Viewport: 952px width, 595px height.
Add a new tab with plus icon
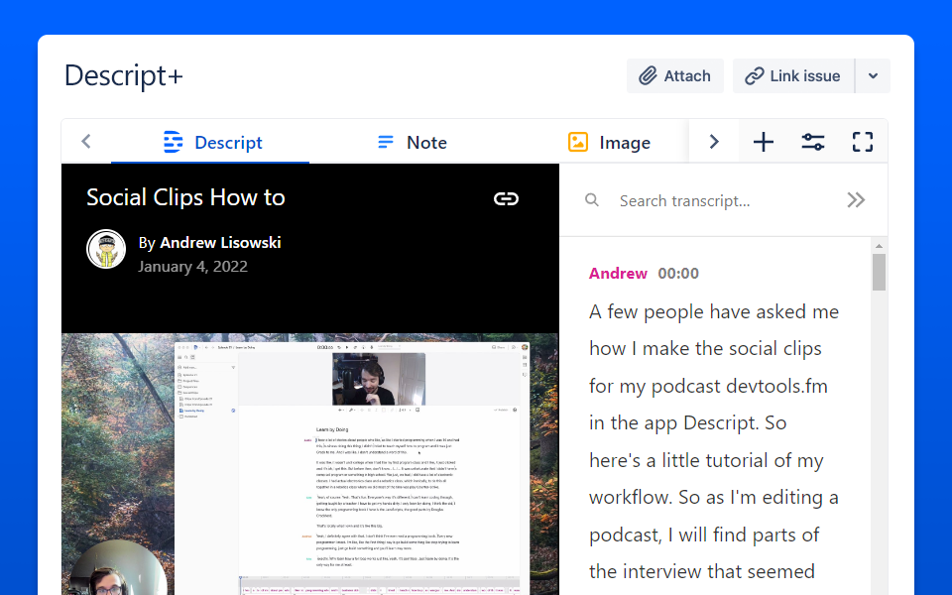pyautogui.click(x=763, y=142)
